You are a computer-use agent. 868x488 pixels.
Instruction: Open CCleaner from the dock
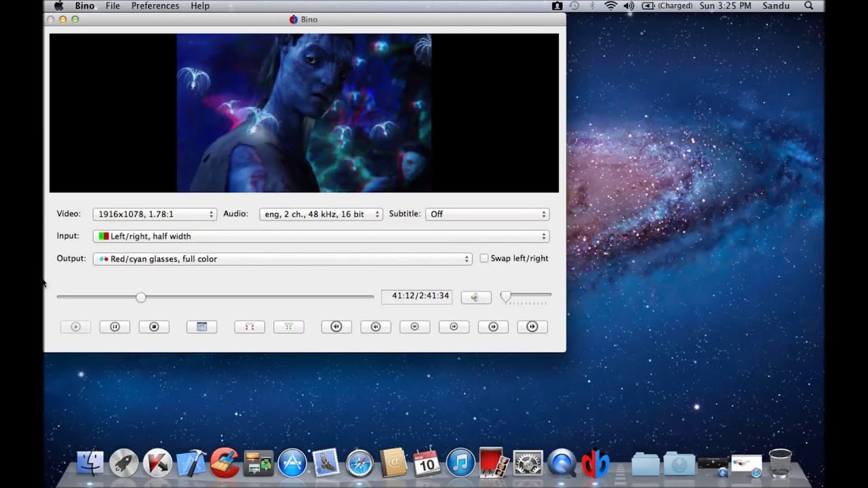224,463
